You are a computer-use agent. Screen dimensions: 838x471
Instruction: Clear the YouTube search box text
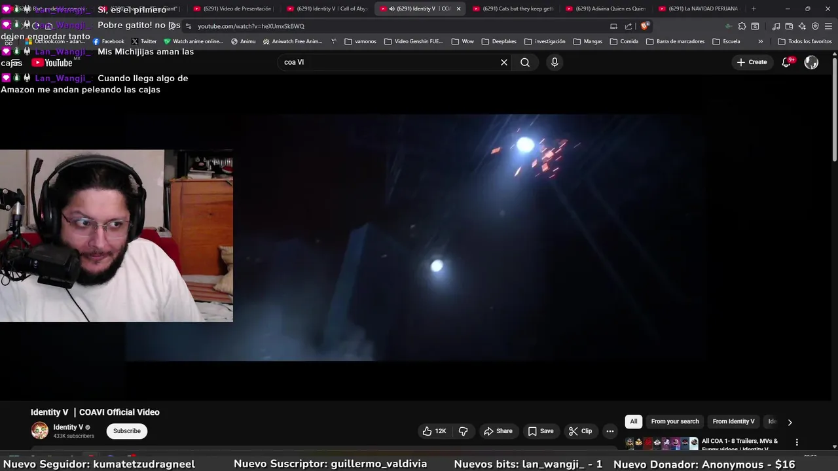click(504, 62)
